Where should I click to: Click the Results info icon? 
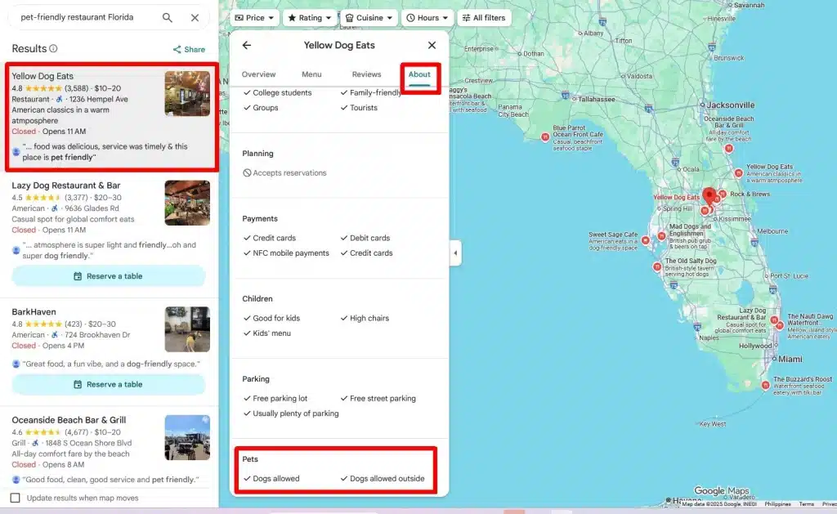(54, 49)
